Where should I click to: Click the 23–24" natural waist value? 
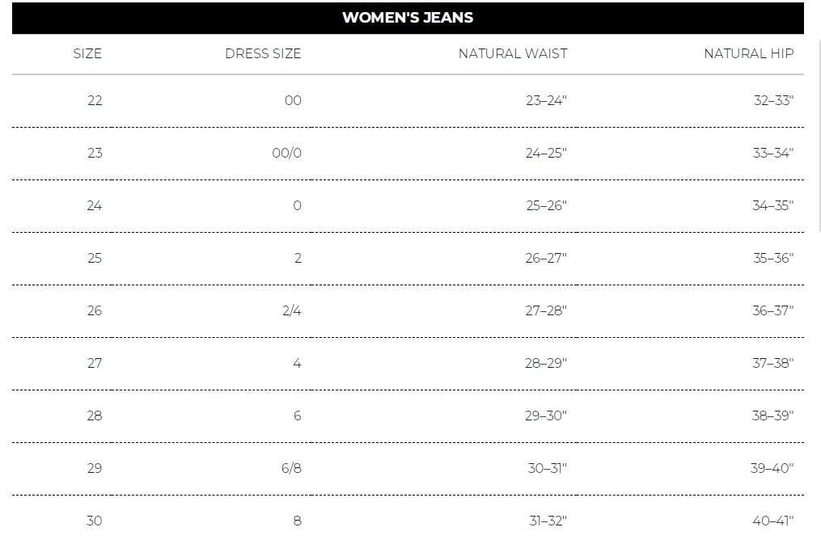click(546, 101)
